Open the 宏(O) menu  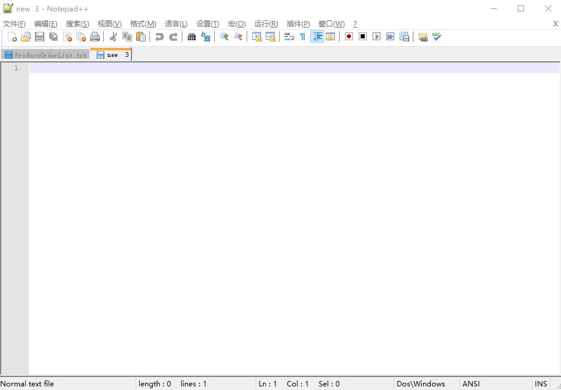click(237, 24)
